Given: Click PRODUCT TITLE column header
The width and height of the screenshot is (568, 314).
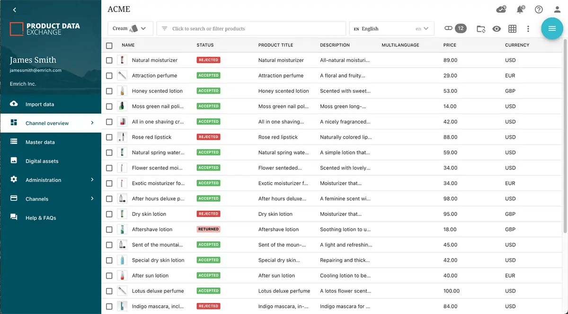Looking at the screenshot, I should (x=275, y=45).
